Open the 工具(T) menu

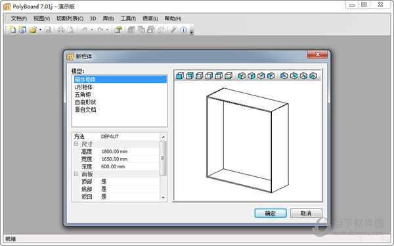point(128,18)
